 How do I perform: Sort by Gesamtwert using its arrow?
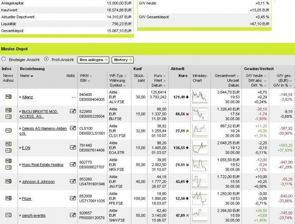[238, 76]
